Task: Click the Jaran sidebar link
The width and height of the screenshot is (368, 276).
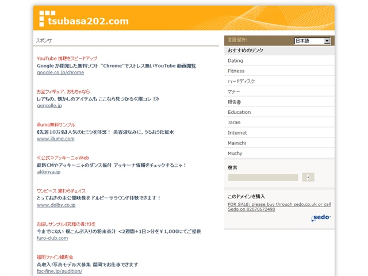Action: pos(234,122)
